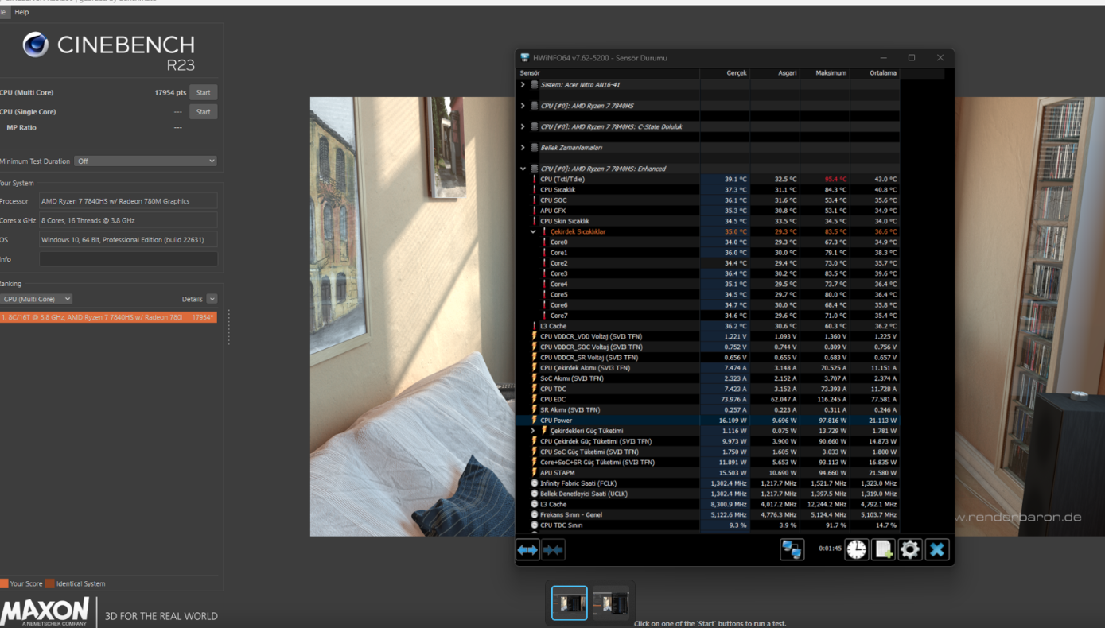
Task: Click the Info input field
Action: [128, 259]
